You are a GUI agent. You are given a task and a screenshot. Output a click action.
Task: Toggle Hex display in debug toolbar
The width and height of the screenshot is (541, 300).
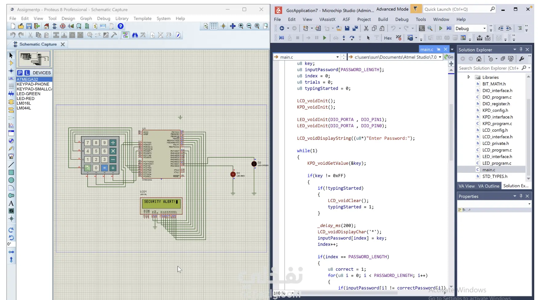[x=388, y=38]
